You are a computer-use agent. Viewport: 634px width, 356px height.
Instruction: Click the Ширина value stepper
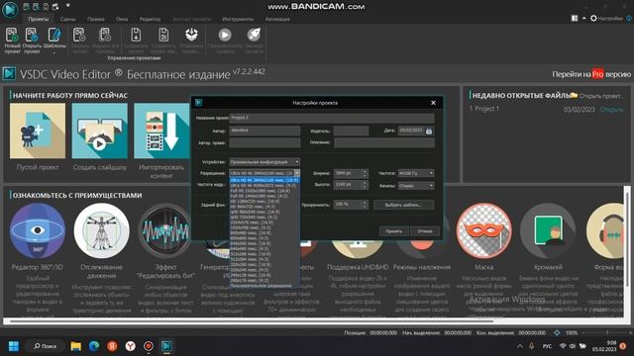click(x=365, y=173)
